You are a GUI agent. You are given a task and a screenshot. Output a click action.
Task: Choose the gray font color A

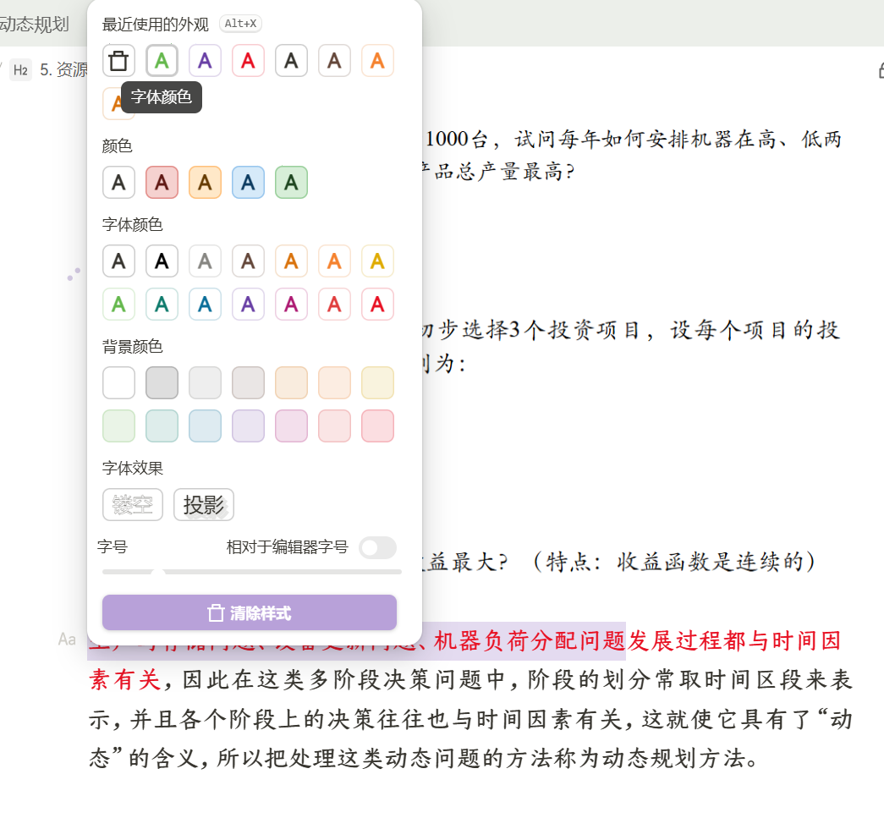coord(205,261)
